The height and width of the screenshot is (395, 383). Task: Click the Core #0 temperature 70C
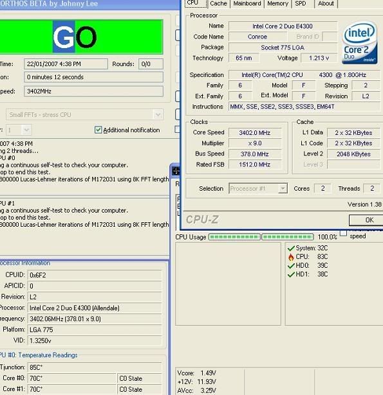pos(71,378)
